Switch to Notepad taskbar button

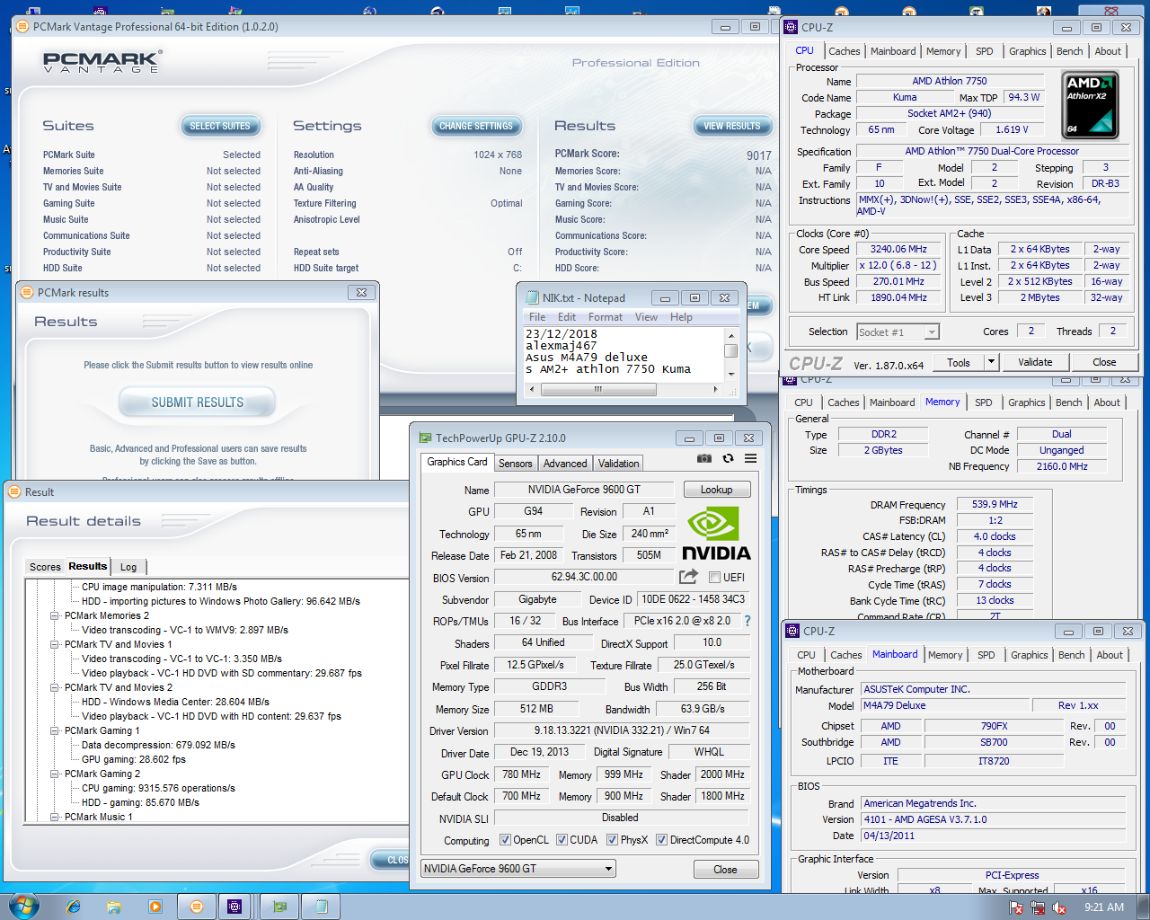click(x=321, y=907)
